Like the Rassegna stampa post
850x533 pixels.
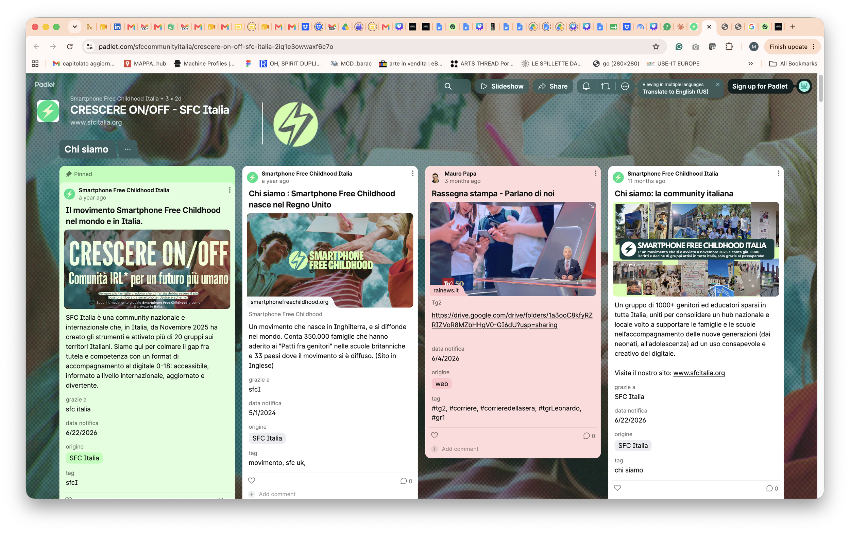click(x=435, y=436)
